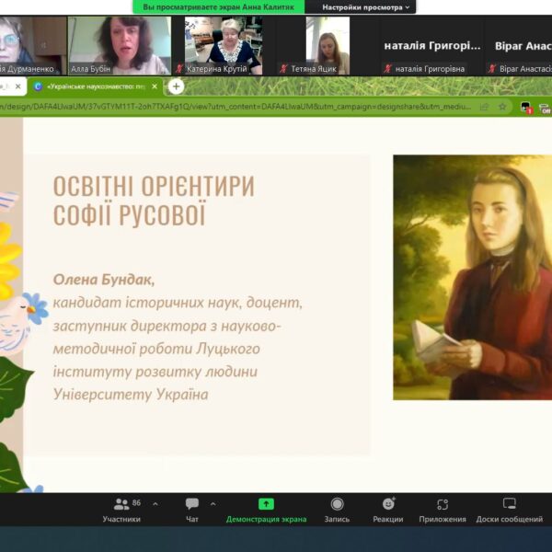Select Катерина Крутій's video thumbnail
This screenshot has width=552, height=552.
coord(223,44)
